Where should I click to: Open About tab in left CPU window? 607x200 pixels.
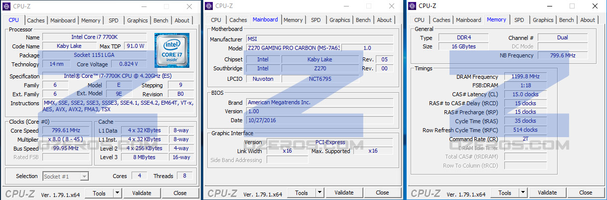click(x=182, y=20)
